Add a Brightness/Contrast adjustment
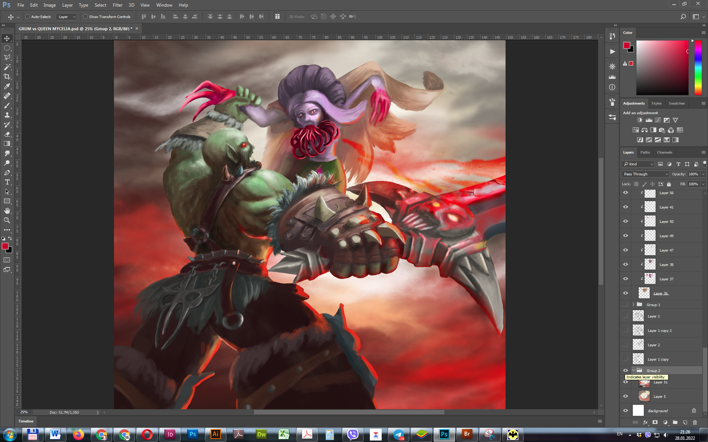The height and width of the screenshot is (442, 708). click(x=640, y=120)
